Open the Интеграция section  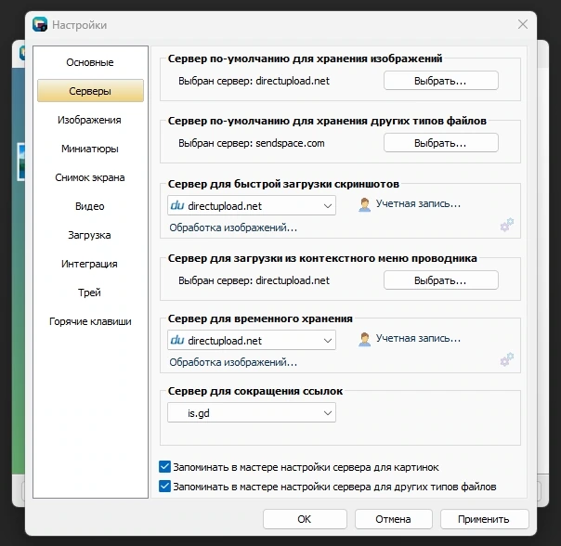89,264
